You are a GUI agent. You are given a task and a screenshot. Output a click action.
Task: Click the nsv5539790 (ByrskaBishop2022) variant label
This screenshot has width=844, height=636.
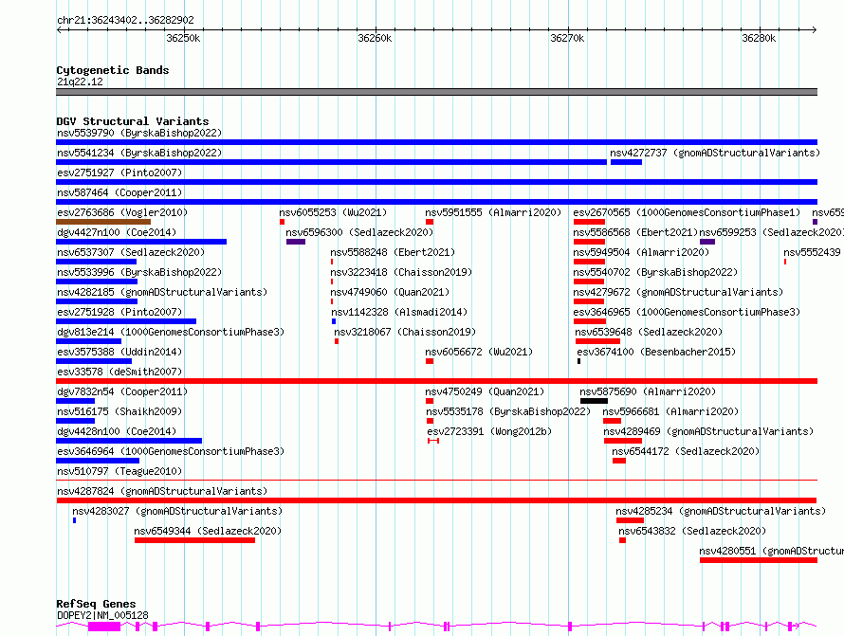pyautogui.click(x=138, y=133)
